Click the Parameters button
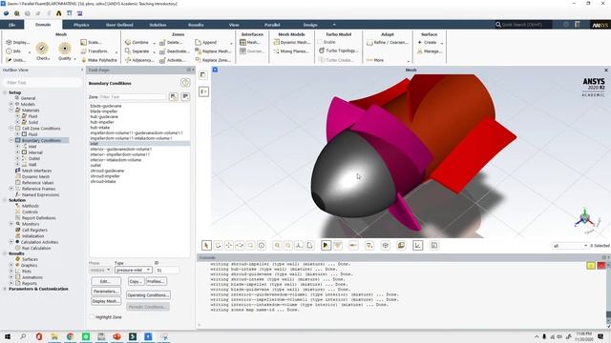This screenshot has width=611, height=343. click(x=106, y=292)
